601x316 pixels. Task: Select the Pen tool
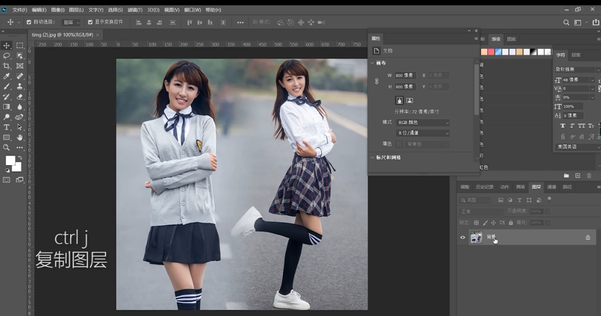[20, 117]
